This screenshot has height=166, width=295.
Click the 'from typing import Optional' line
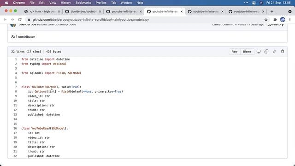44,64
